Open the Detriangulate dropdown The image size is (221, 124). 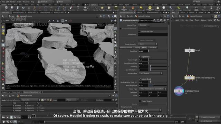tap(151, 73)
